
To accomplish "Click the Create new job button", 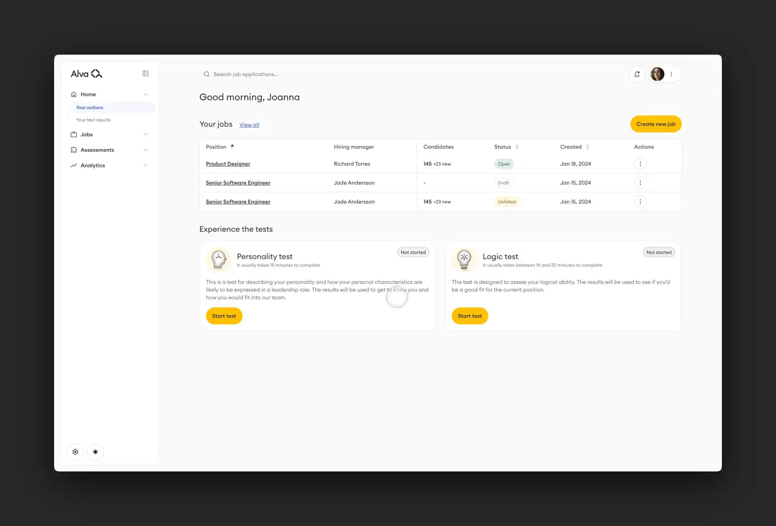I will (656, 124).
